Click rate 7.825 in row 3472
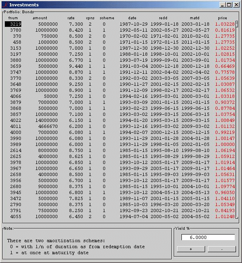The width and height of the screenshot is (242, 263). (x=76, y=198)
